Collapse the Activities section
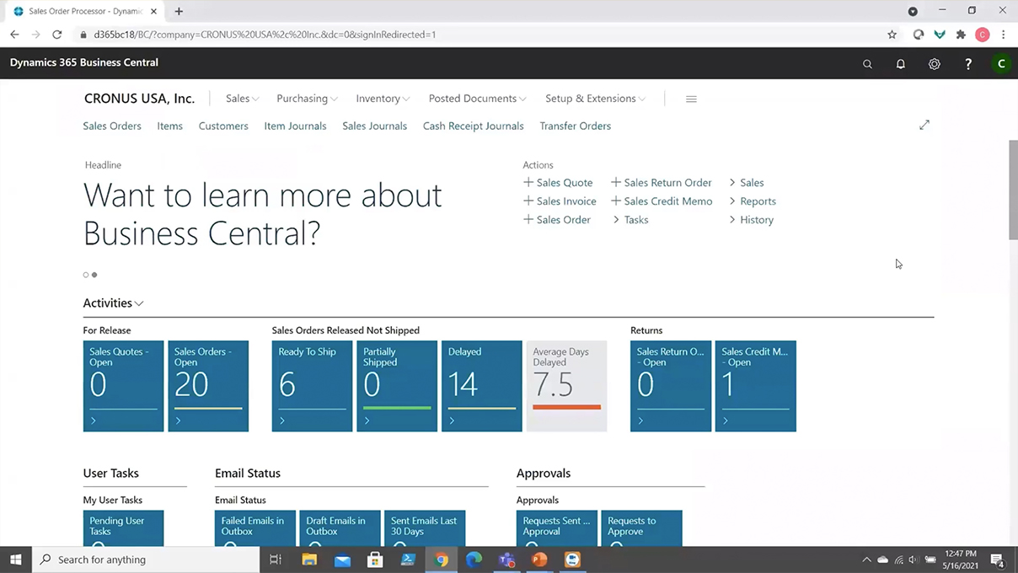Viewport: 1018px width, 573px height. point(114,303)
